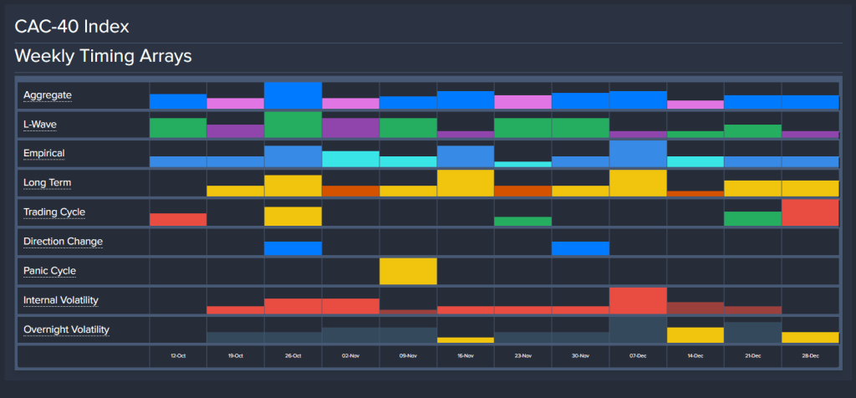The height and width of the screenshot is (398, 856).
Task: Select the Overnight Volatility label
Action: click(66, 329)
